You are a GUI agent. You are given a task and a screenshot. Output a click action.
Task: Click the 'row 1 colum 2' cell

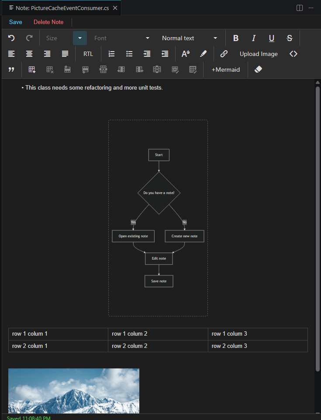coord(158,334)
